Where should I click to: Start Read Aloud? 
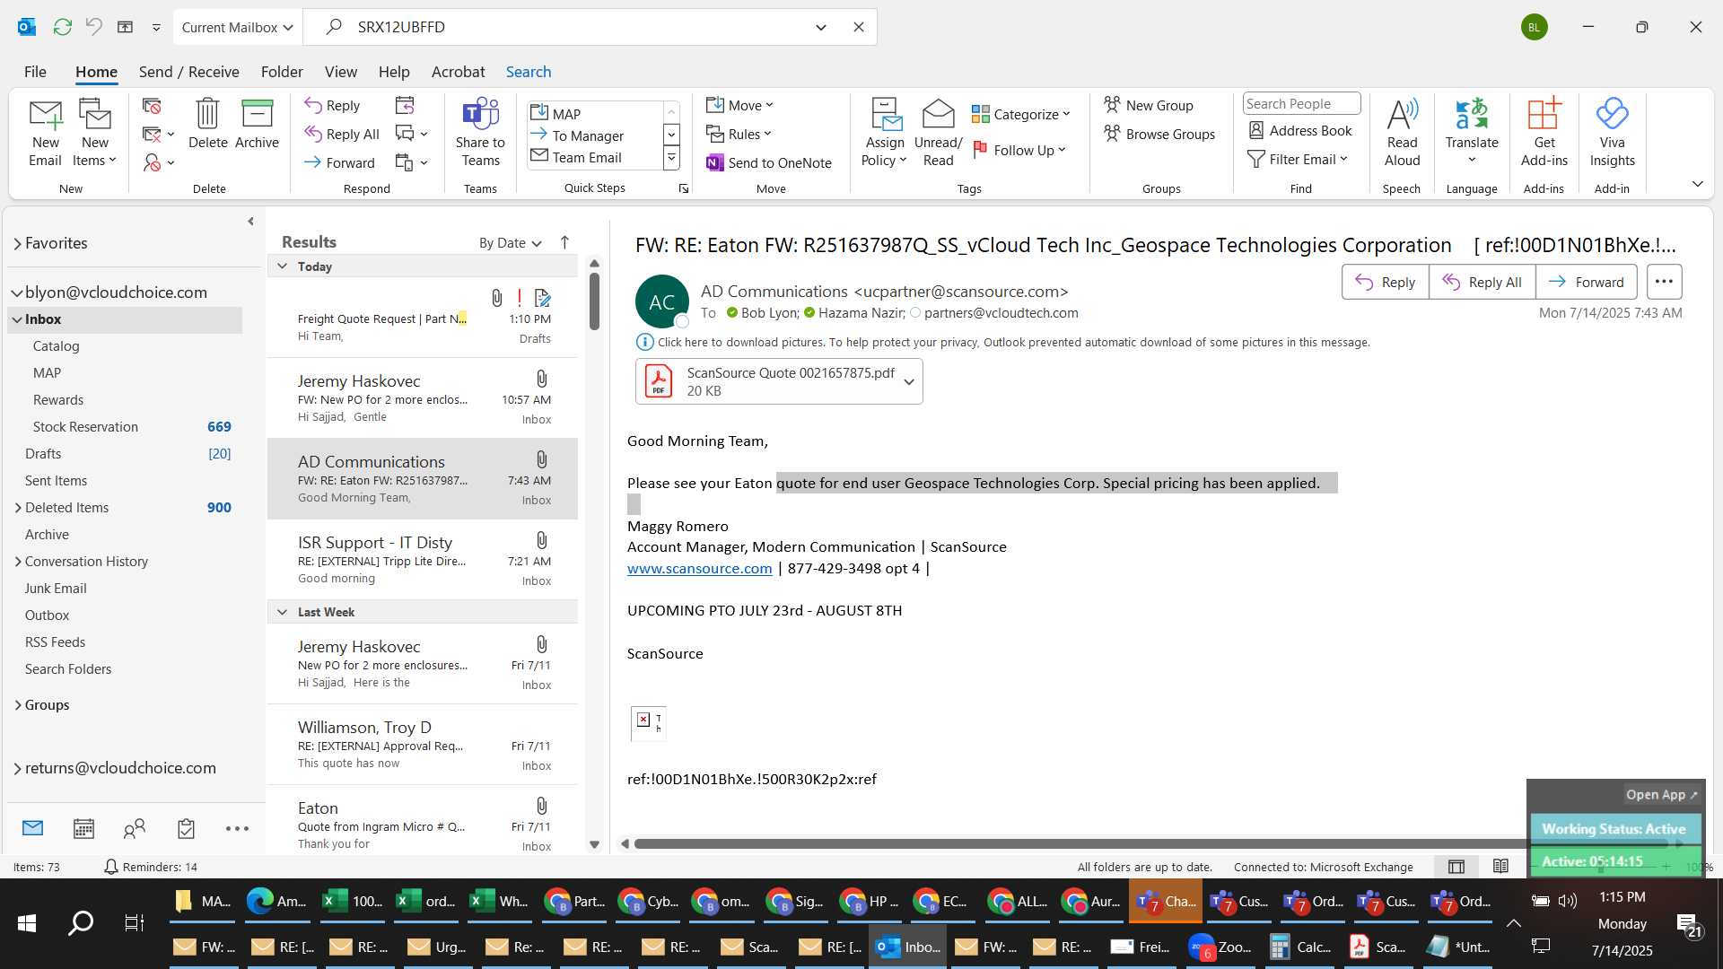[x=1402, y=133]
